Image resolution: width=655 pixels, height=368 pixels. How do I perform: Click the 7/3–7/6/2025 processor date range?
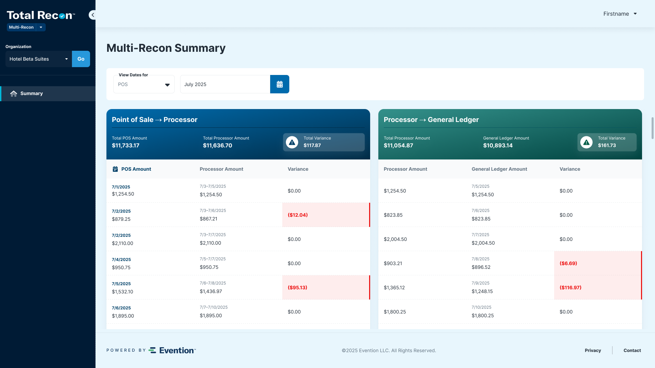coord(213,211)
